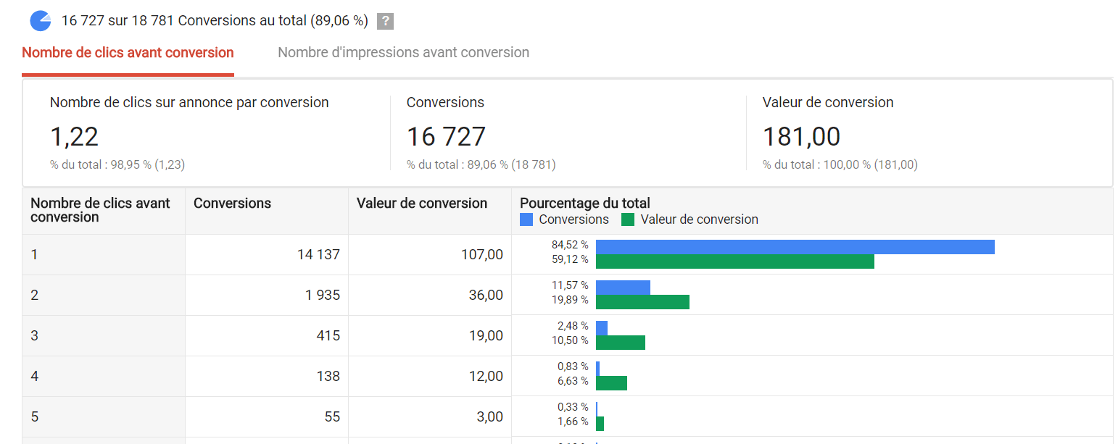The height and width of the screenshot is (444, 1118).
Task: Select the Nombre de clics avant conversion tab
Action: click(128, 52)
